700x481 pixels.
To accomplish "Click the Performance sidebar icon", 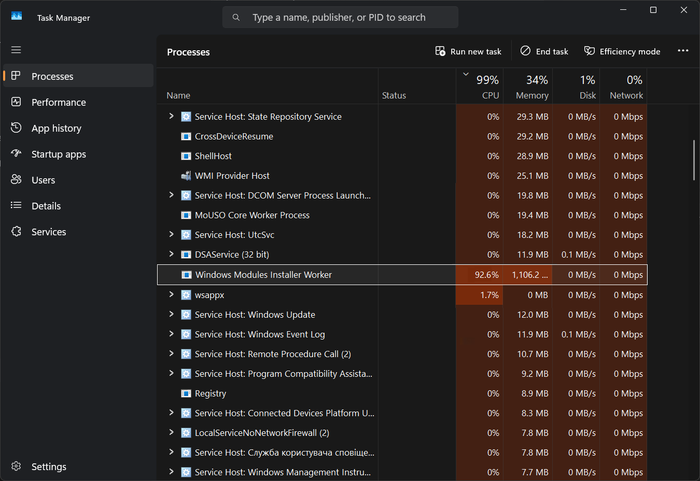I will 16,102.
